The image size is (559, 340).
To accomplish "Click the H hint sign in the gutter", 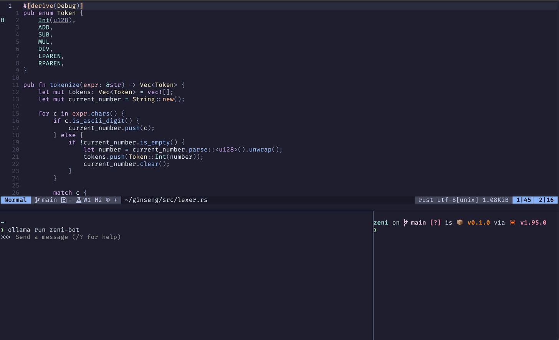I will [2, 20].
